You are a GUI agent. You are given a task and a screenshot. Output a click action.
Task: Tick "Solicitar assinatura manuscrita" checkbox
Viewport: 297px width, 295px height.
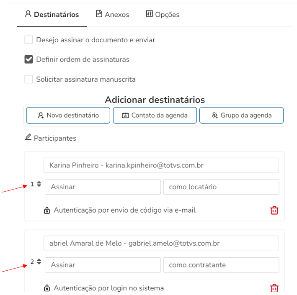(x=28, y=79)
